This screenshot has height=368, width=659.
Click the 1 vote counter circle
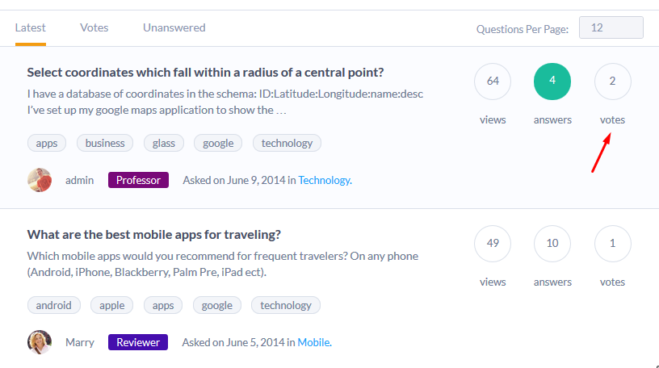pos(612,243)
